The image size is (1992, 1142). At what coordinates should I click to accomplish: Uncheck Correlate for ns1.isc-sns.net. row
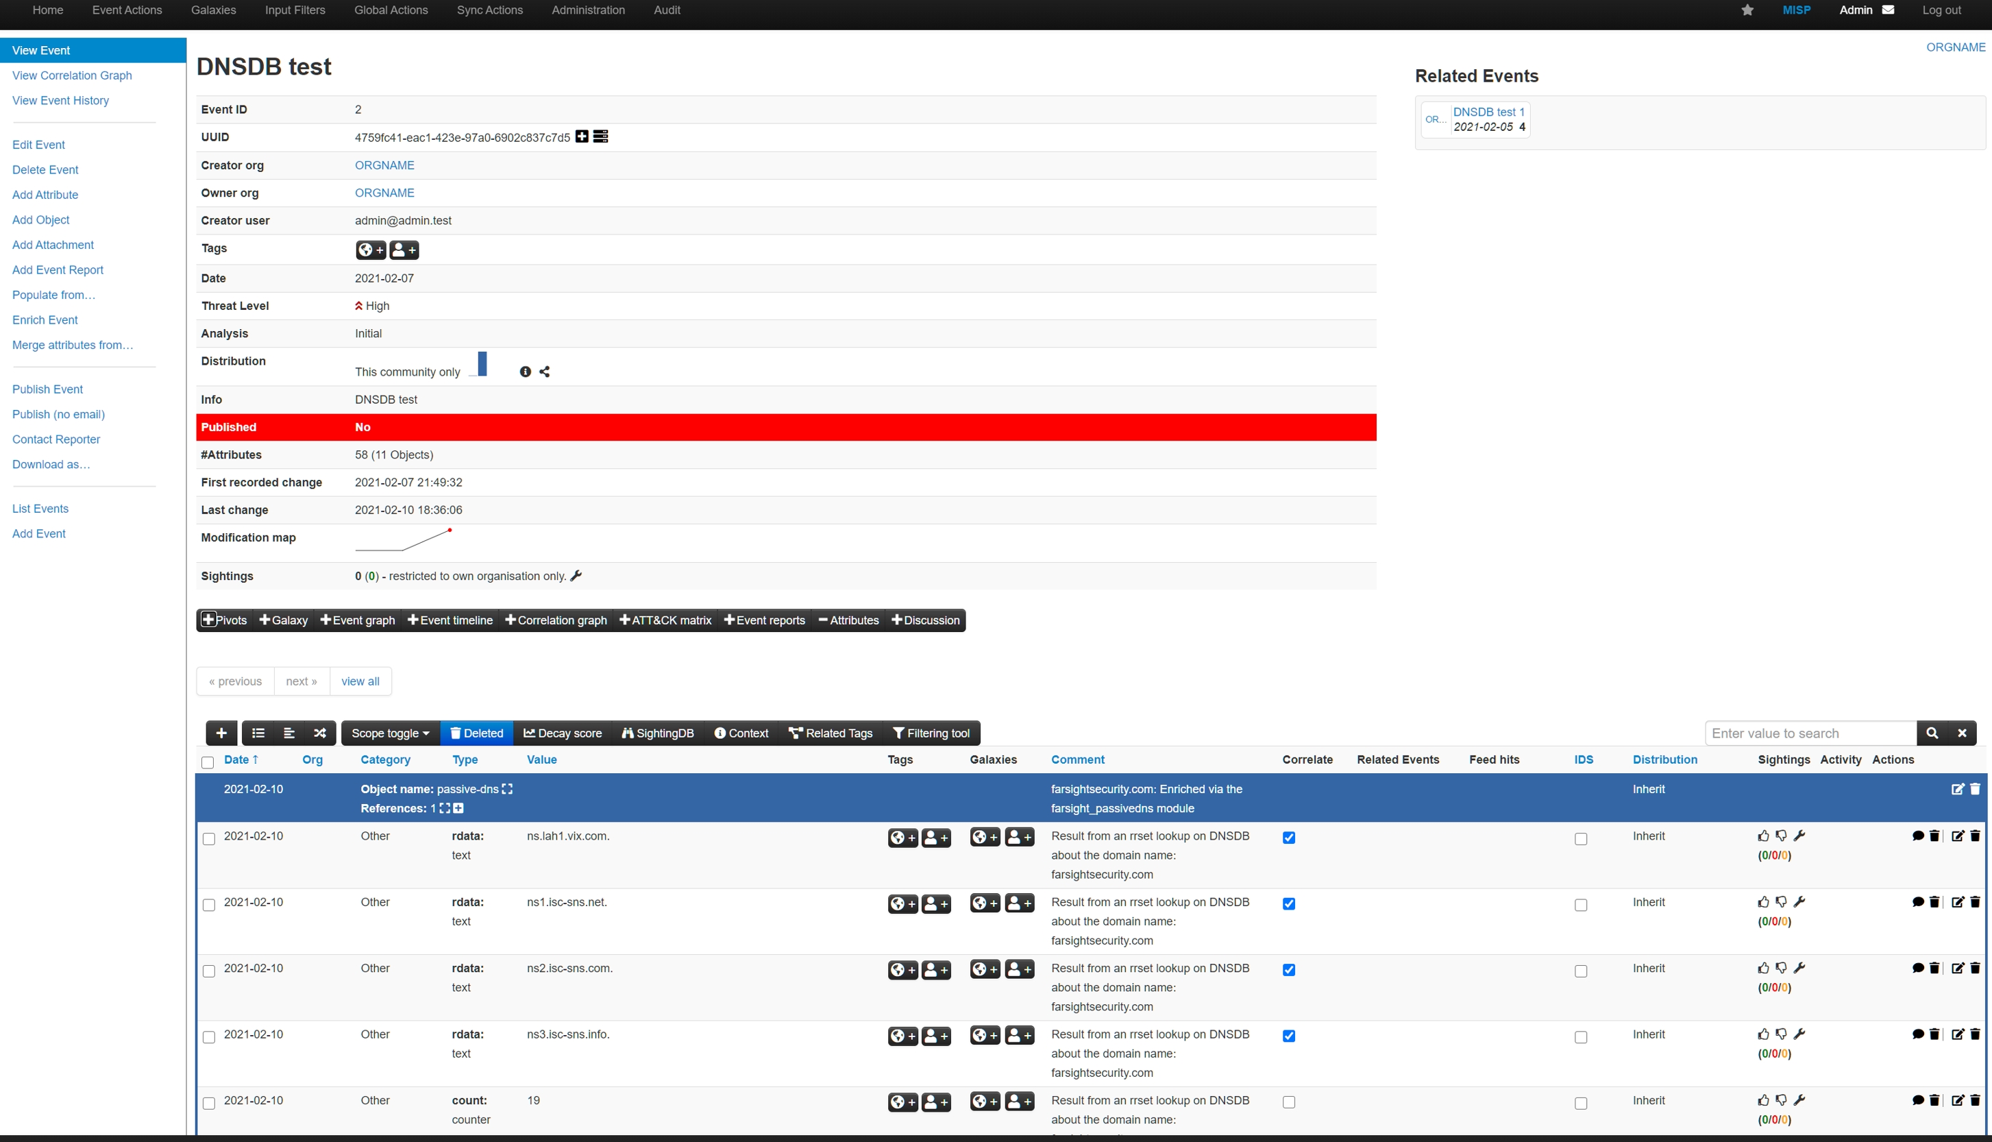[1289, 903]
